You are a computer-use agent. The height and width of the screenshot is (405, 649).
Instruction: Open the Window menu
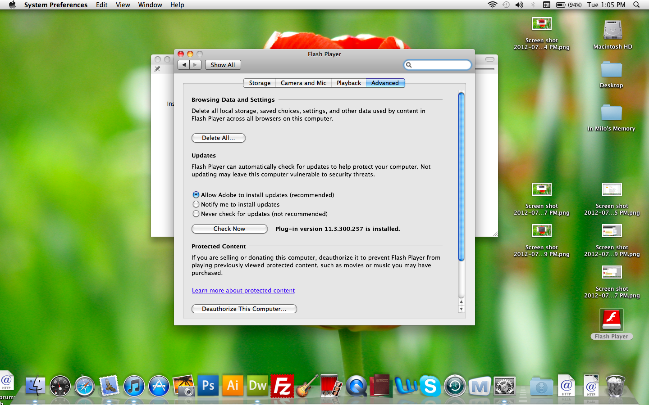click(x=150, y=5)
